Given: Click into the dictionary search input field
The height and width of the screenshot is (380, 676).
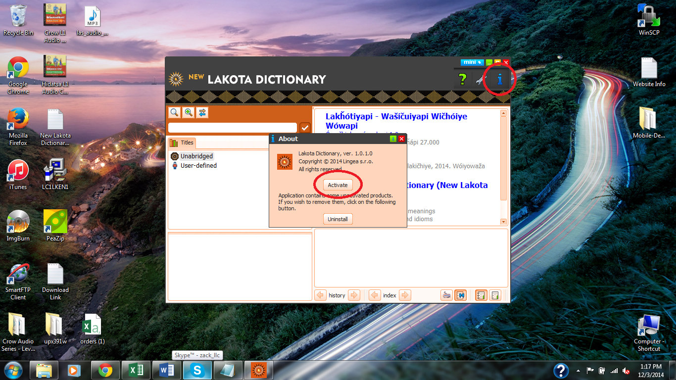Looking at the screenshot, I should click(233, 128).
